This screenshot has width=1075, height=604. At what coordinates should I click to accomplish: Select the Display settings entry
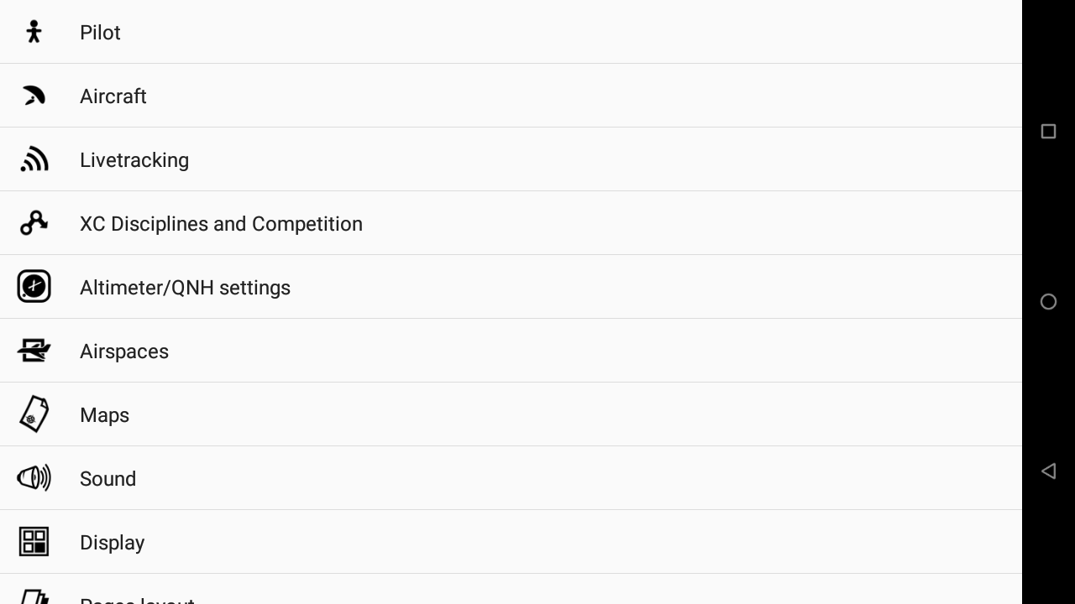[x=112, y=543]
